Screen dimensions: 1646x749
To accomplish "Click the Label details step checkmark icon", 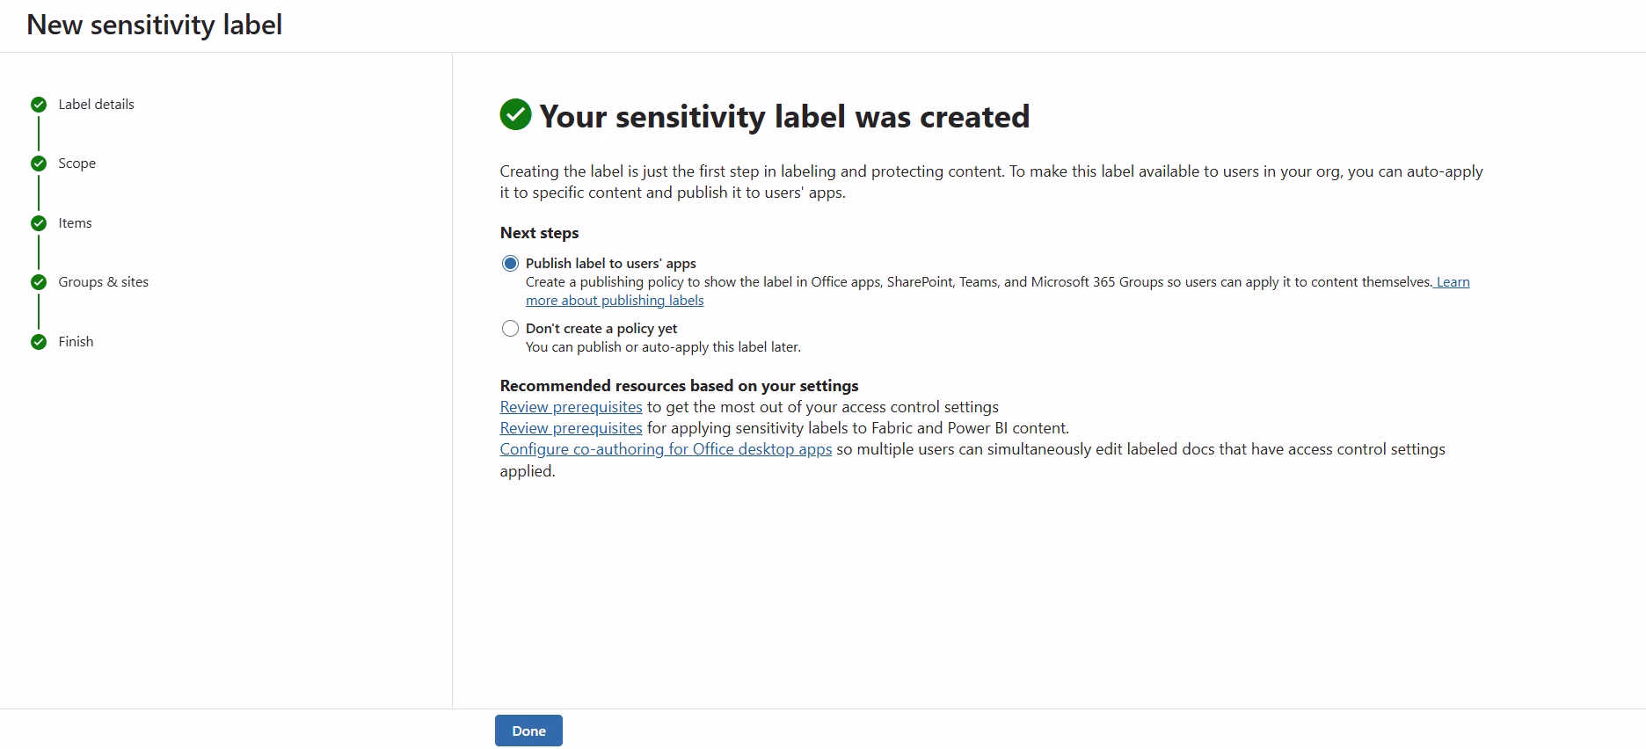I will click(39, 105).
